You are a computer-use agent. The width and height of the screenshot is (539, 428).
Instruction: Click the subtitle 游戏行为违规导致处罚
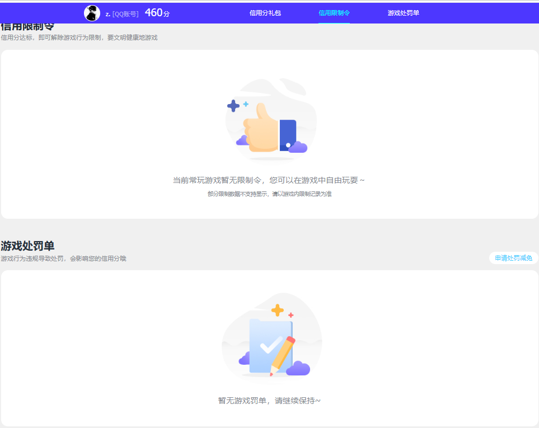point(32,258)
